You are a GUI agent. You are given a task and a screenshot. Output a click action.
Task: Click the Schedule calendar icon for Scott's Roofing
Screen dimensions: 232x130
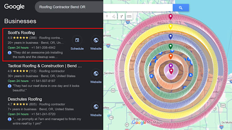(77, 40)
